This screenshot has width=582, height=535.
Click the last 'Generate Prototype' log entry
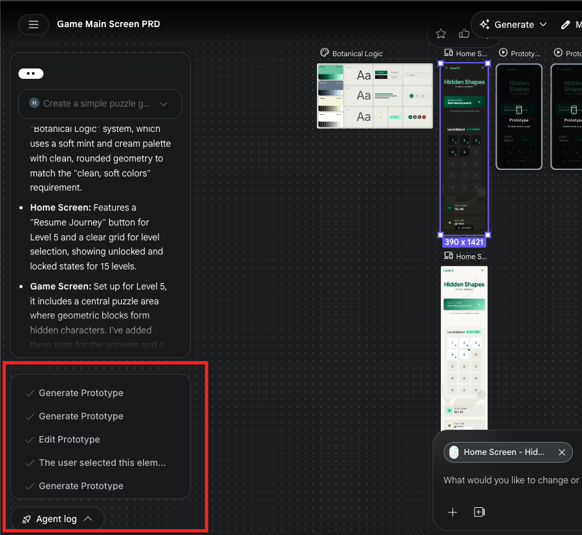pos(81,486)
